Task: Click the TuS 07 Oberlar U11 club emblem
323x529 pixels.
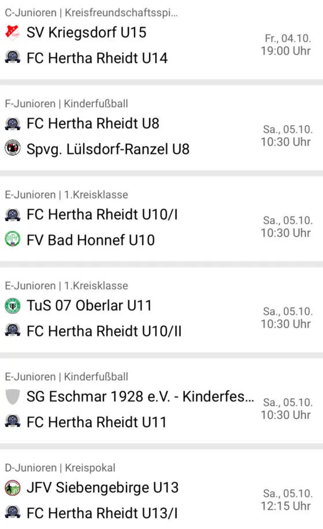Action: point(13,306)
